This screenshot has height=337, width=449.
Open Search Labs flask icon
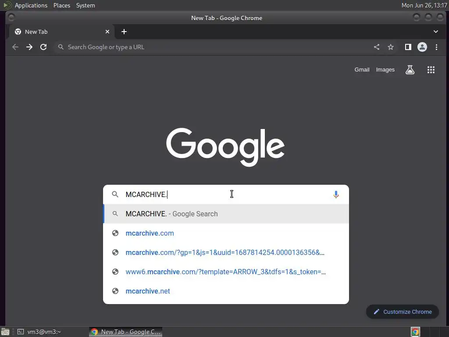point(410,70)
